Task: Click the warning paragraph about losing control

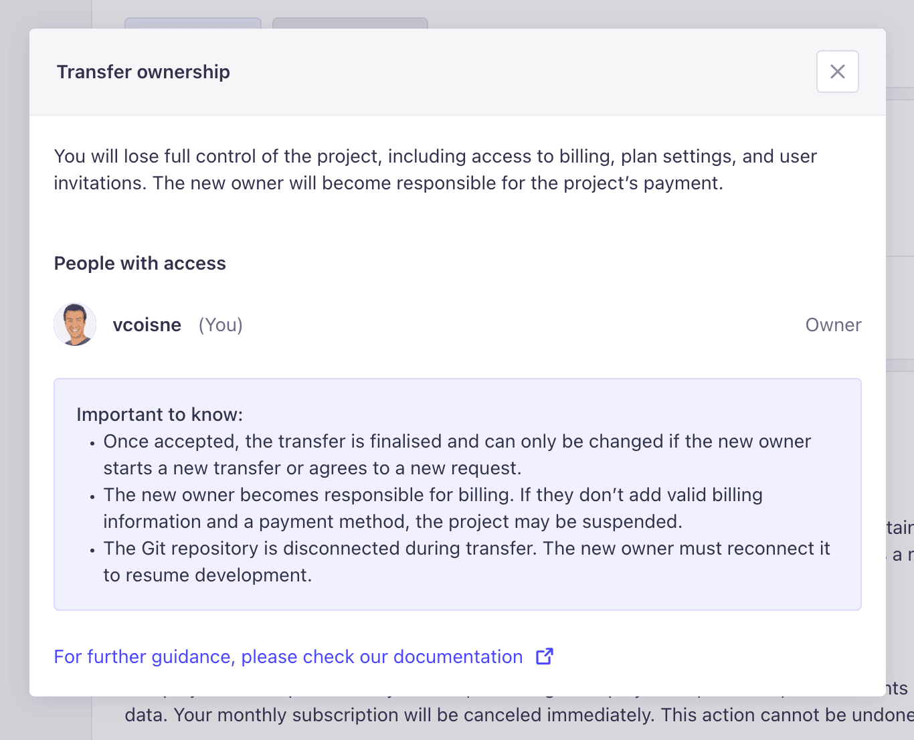Action: pos(436,169)
